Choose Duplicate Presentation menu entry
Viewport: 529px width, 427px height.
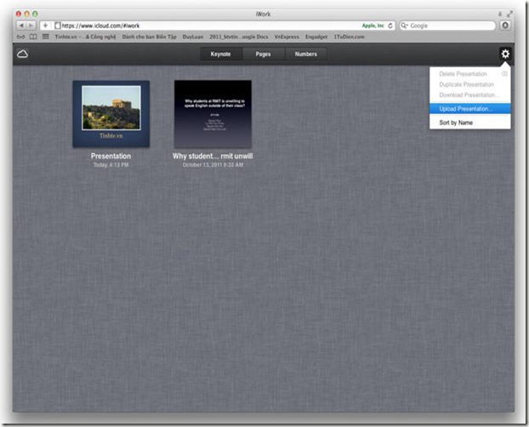coord(470,84)
